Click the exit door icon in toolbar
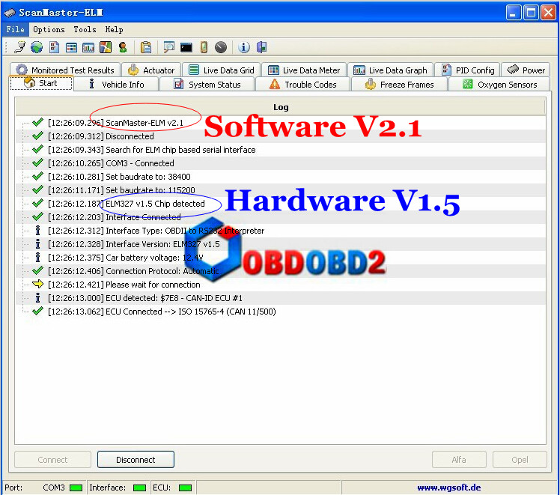560x495 pixels. [261, 47]
